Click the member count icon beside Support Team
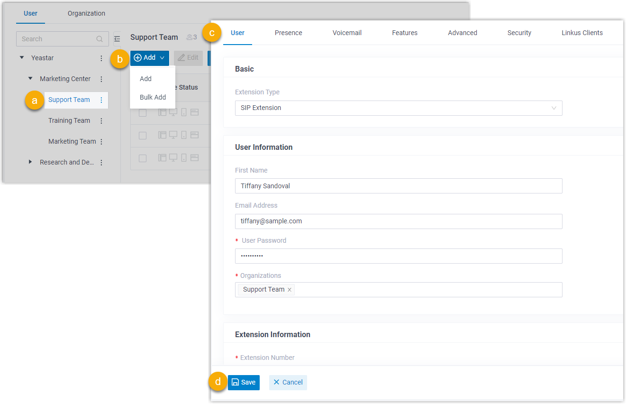 (x=190, y=37)
